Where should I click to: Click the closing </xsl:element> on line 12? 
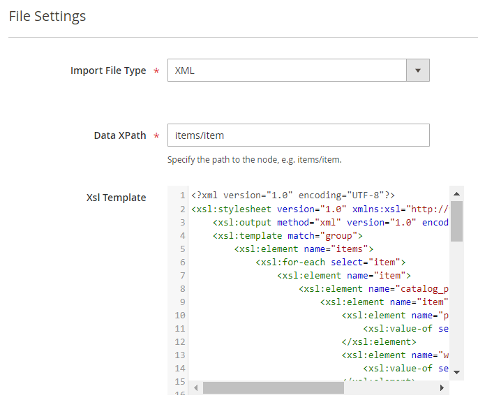(379, 342)
